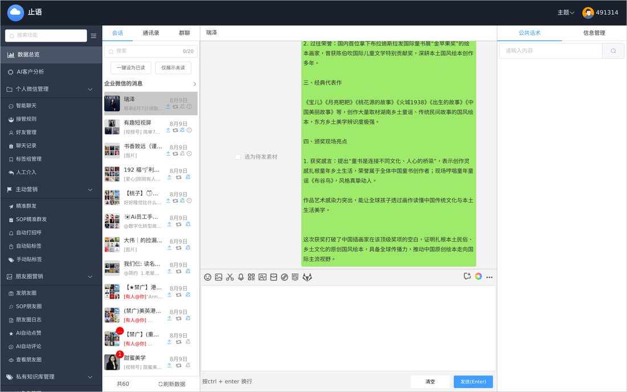
Task: Toggle mute bell for 【桃子】 chat
Action: coord(182,201)
